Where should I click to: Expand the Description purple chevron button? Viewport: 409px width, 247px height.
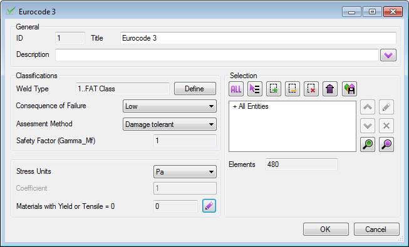(388, 55)
